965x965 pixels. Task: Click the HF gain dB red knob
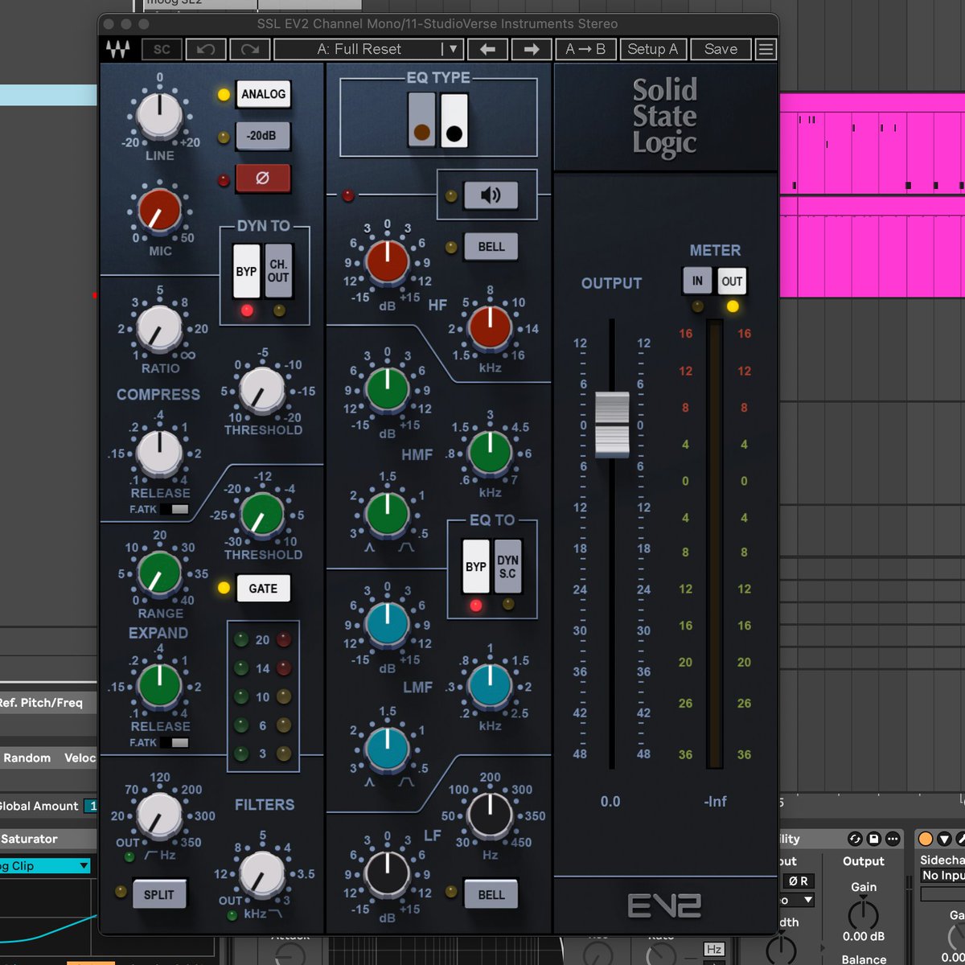pos(388,261)
